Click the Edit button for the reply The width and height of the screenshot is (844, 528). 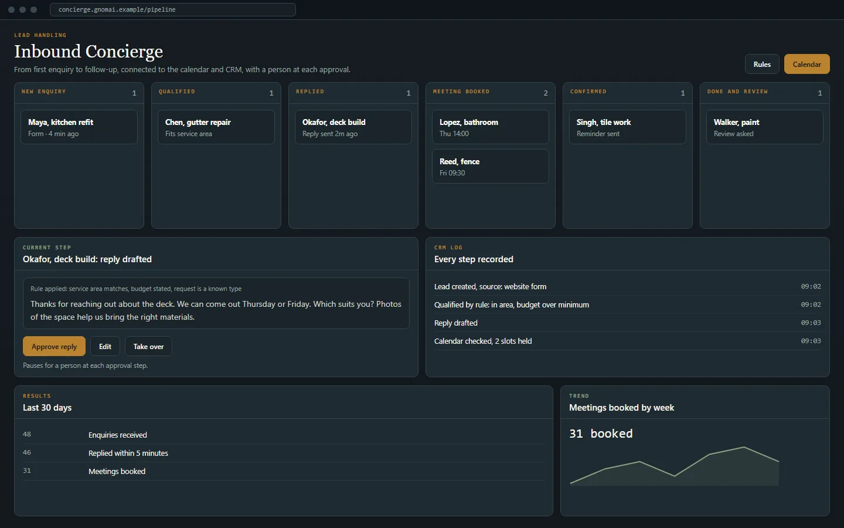pyautogui.click(x=105, y=346)
